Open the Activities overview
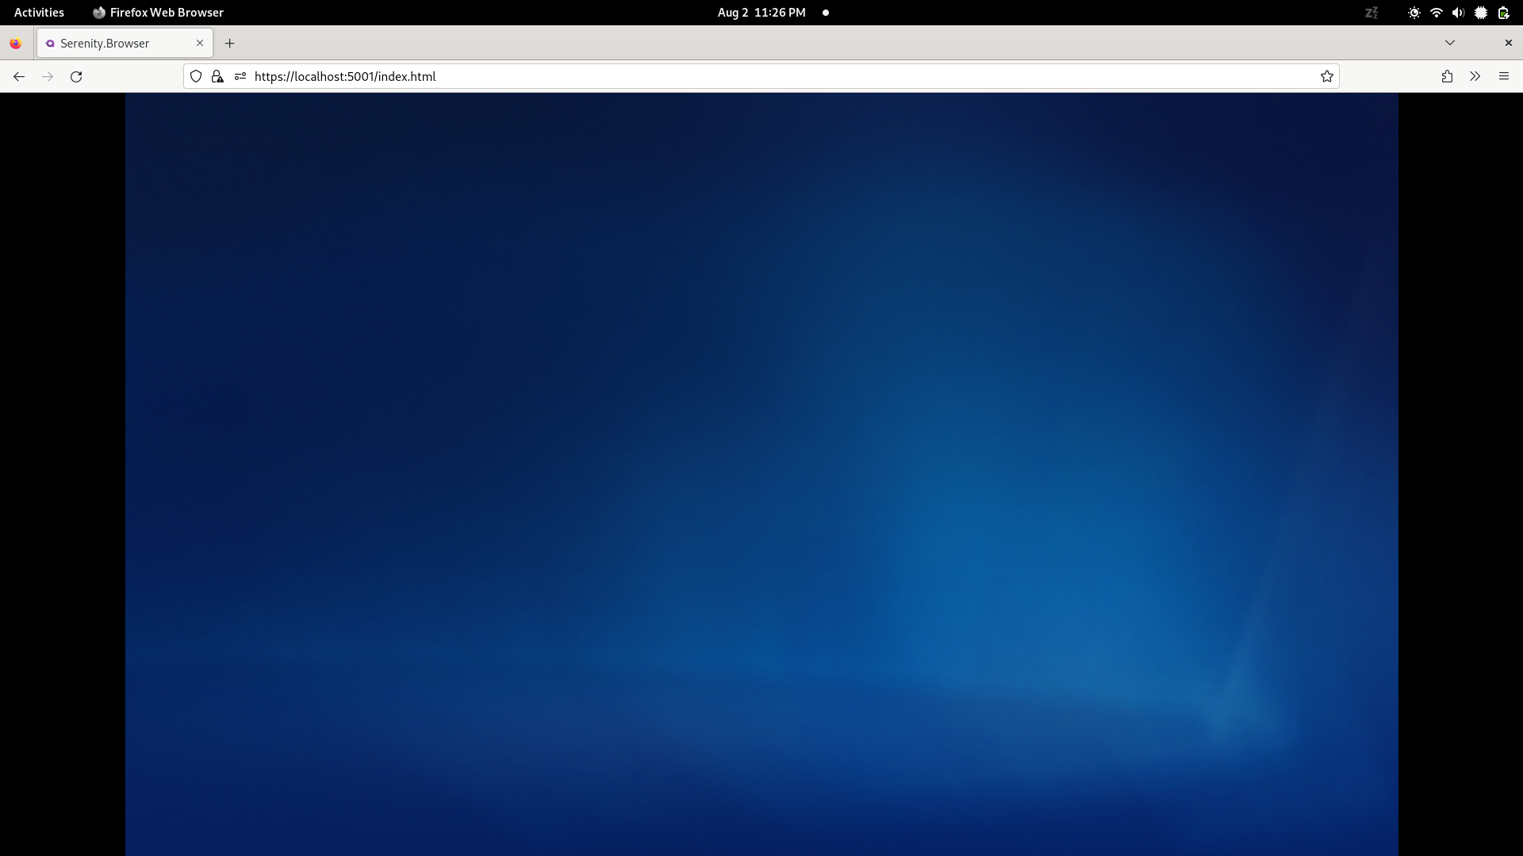The height and width of the screenshot is (856, 1523). coord(38,13)
